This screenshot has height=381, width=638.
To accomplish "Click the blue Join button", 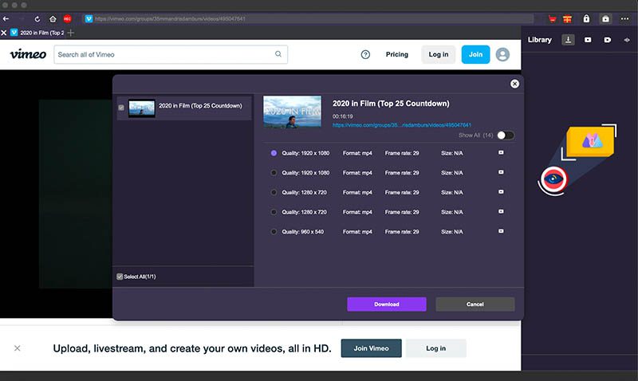I will click(475, 54).
